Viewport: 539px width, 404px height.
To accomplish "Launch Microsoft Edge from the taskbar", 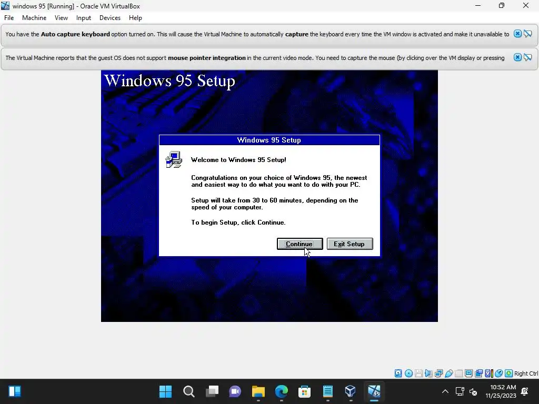I will [281, 391].
